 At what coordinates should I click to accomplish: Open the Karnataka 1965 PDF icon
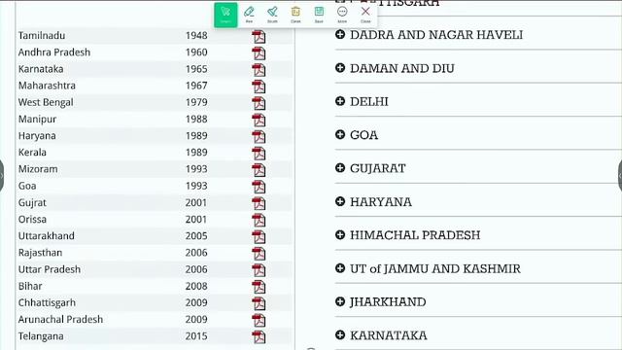tap(259, 70)
